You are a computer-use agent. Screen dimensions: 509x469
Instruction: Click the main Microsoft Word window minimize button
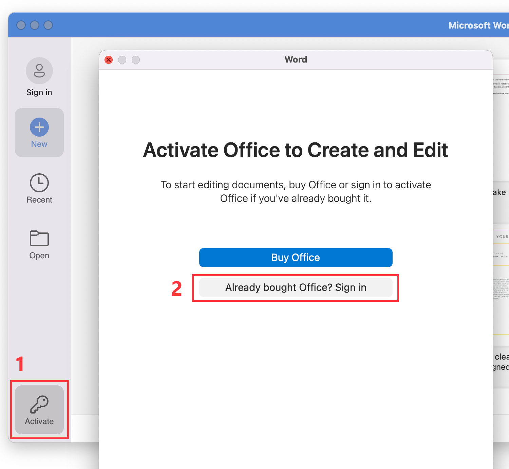35,25
